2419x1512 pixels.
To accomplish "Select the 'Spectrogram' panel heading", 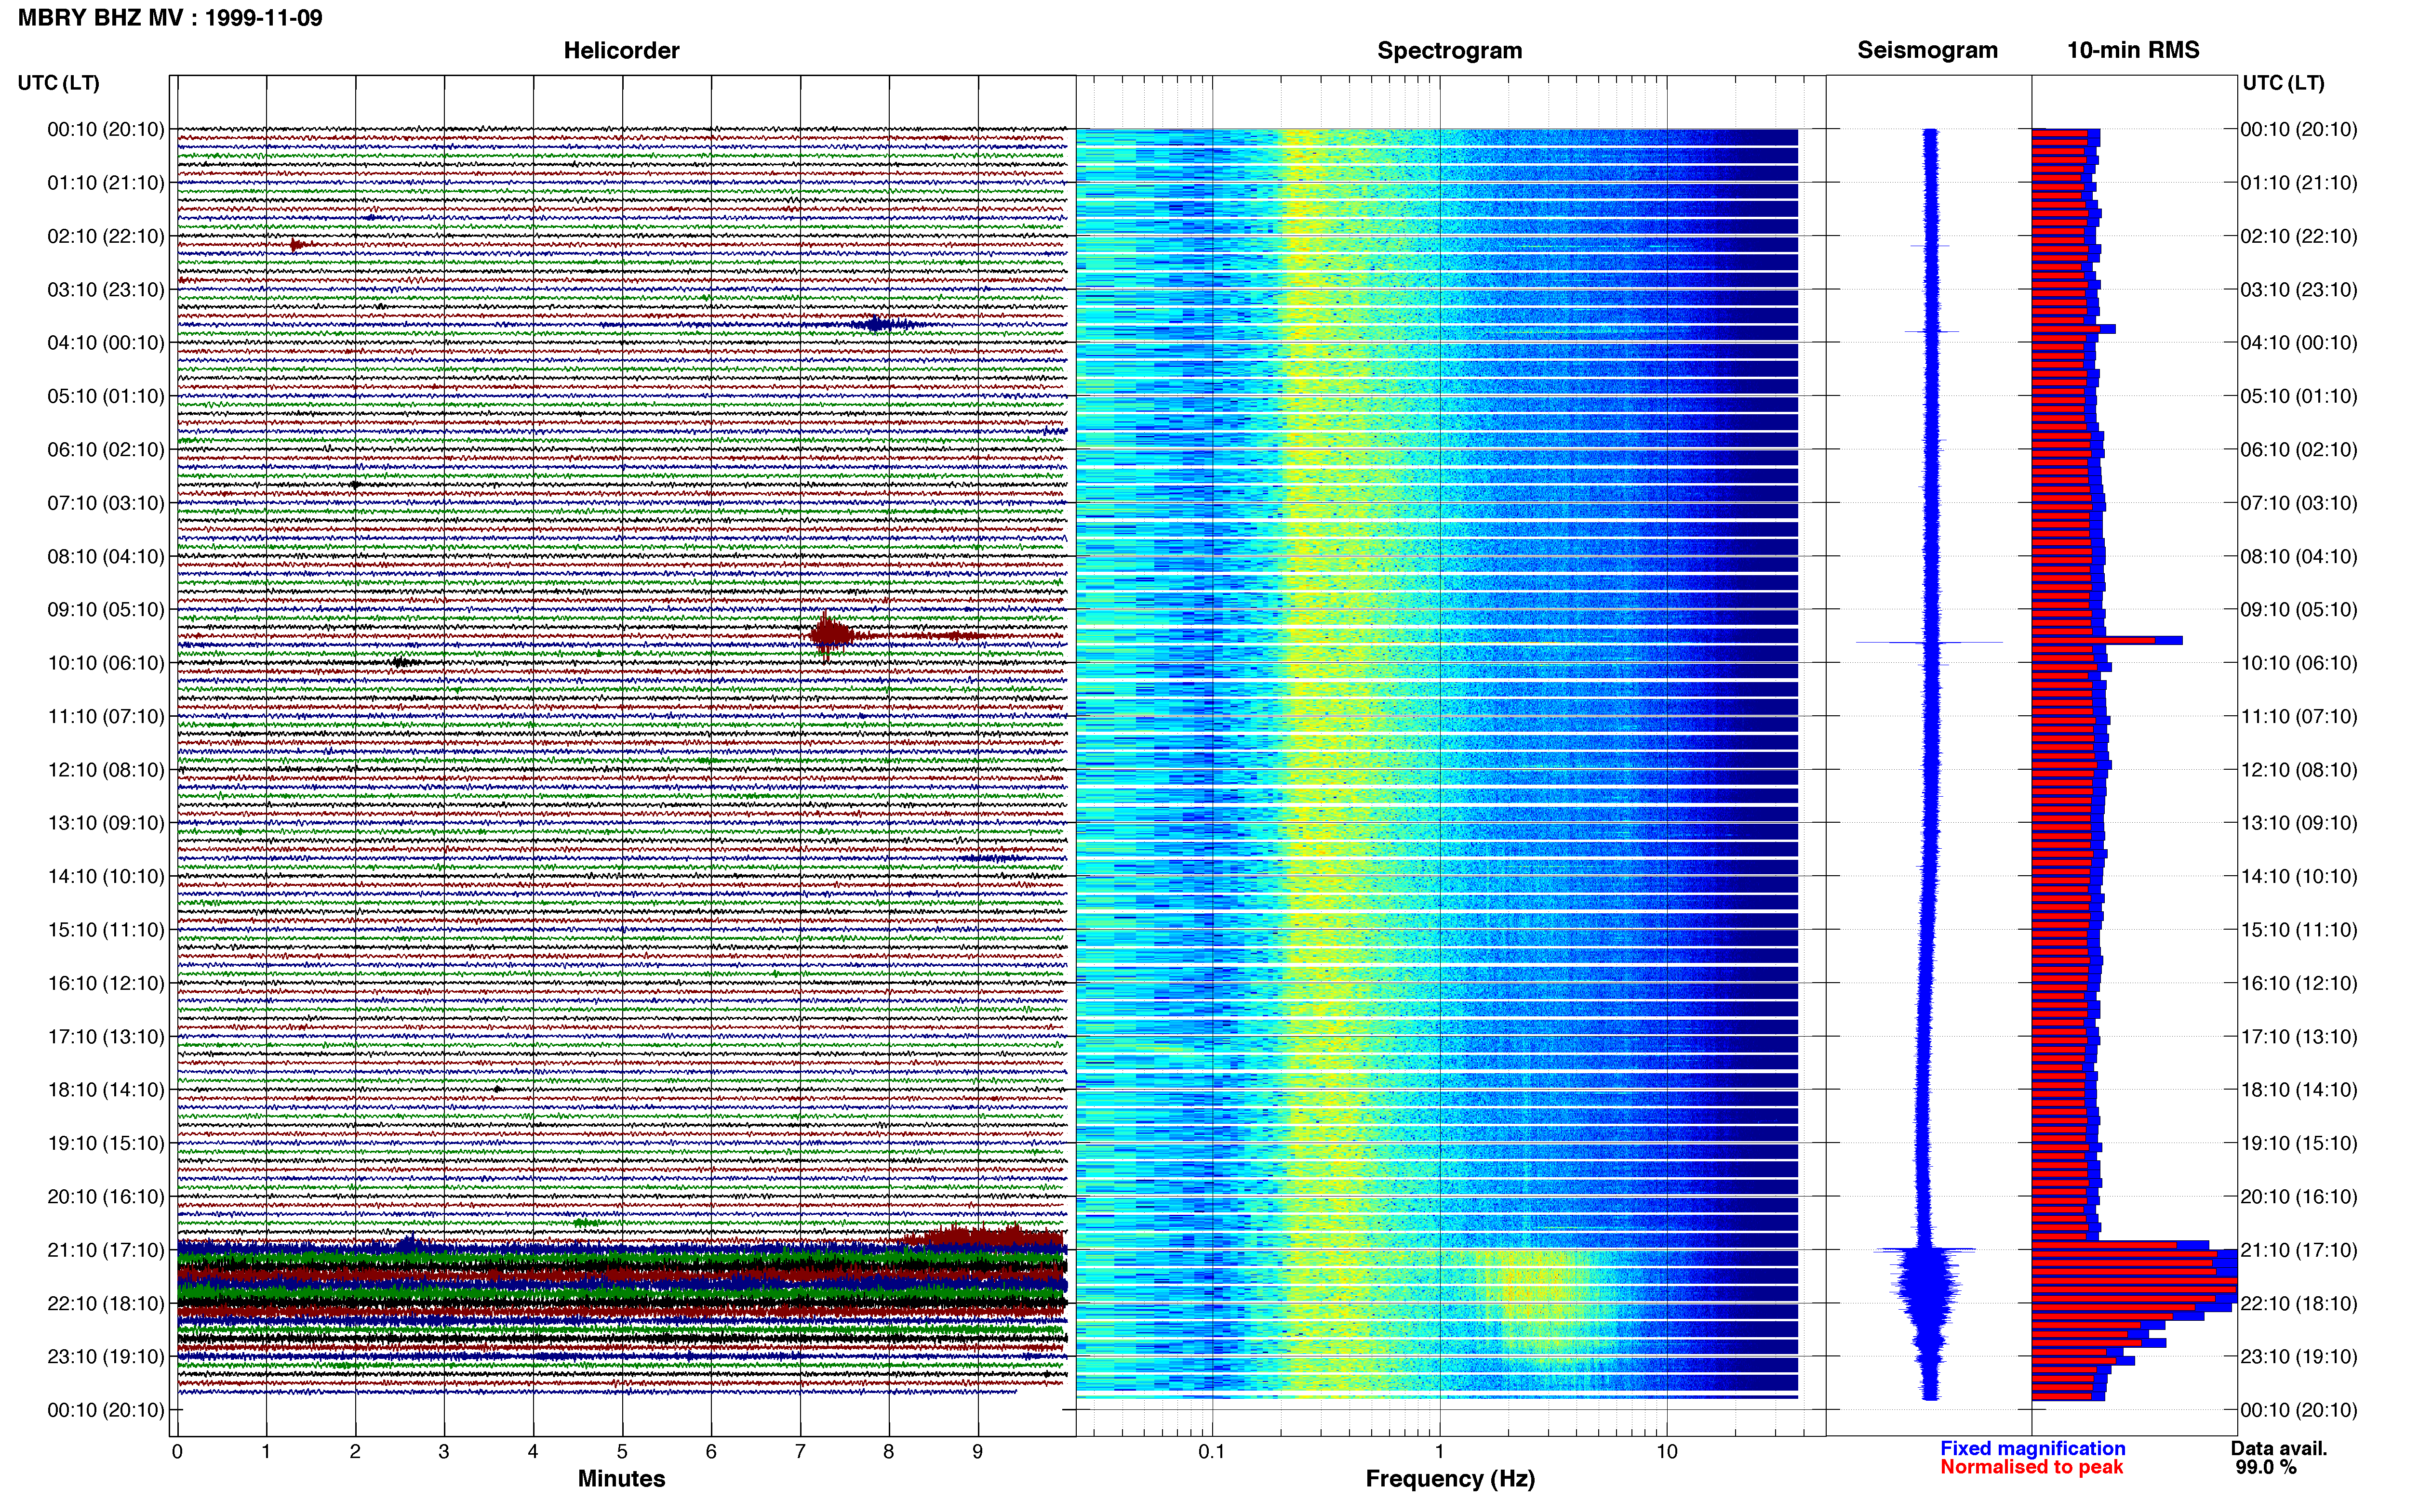I will click(x=1450, y=50).
